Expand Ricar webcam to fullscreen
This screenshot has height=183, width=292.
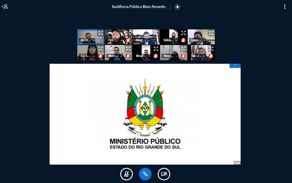(156, 49)
